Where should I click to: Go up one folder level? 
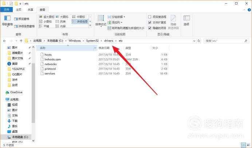click(21, 41)
